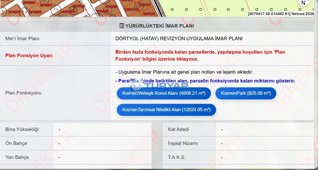Select 'İnşaat Nizamı' label
318x170 pixels.
[183, 143]
